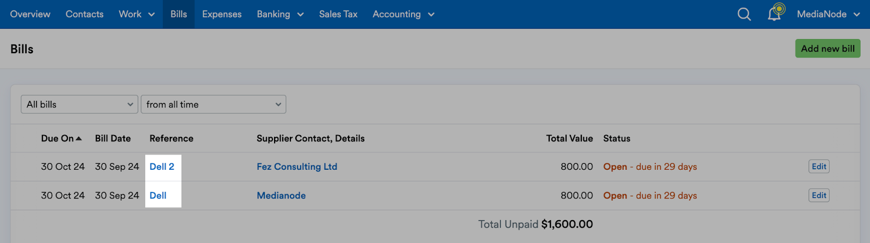Sort by the Due On arrow
870x243 pixels.
(79, 138)
